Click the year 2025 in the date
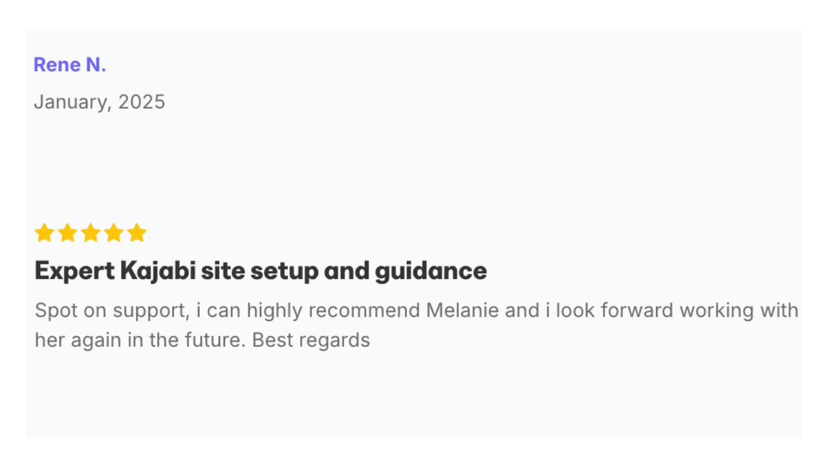The image size is (828, 466). [142, 102]
